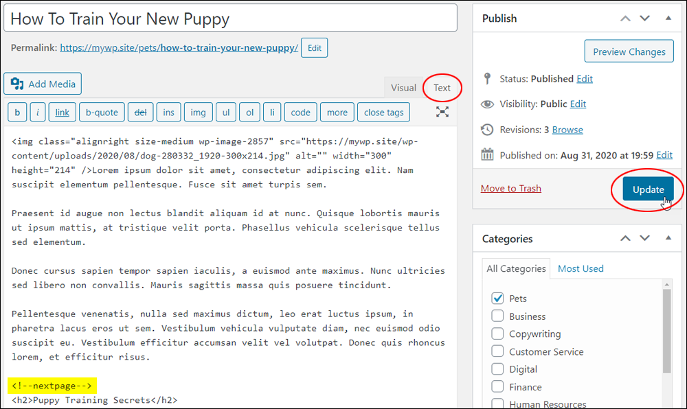687x409 pixels.
Task: Open the All Categories tab
Action: coord(516,268)
